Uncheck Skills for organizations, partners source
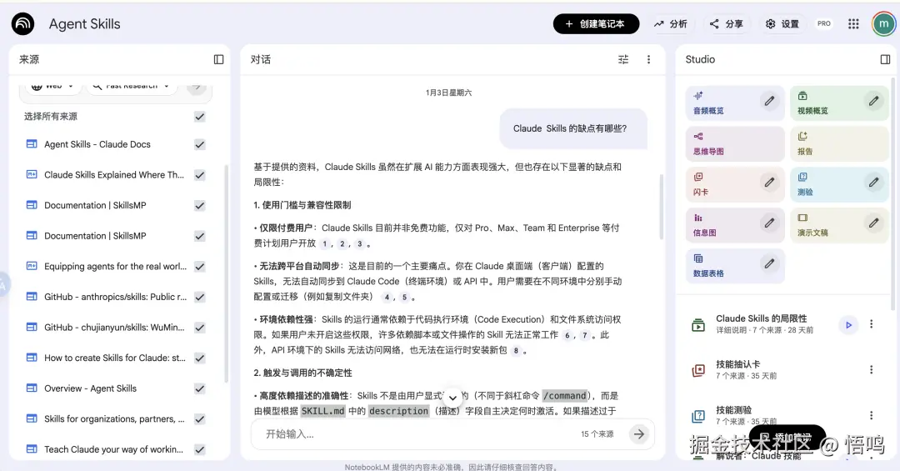Screen dimensions: 900x471 tap(200, 419)
